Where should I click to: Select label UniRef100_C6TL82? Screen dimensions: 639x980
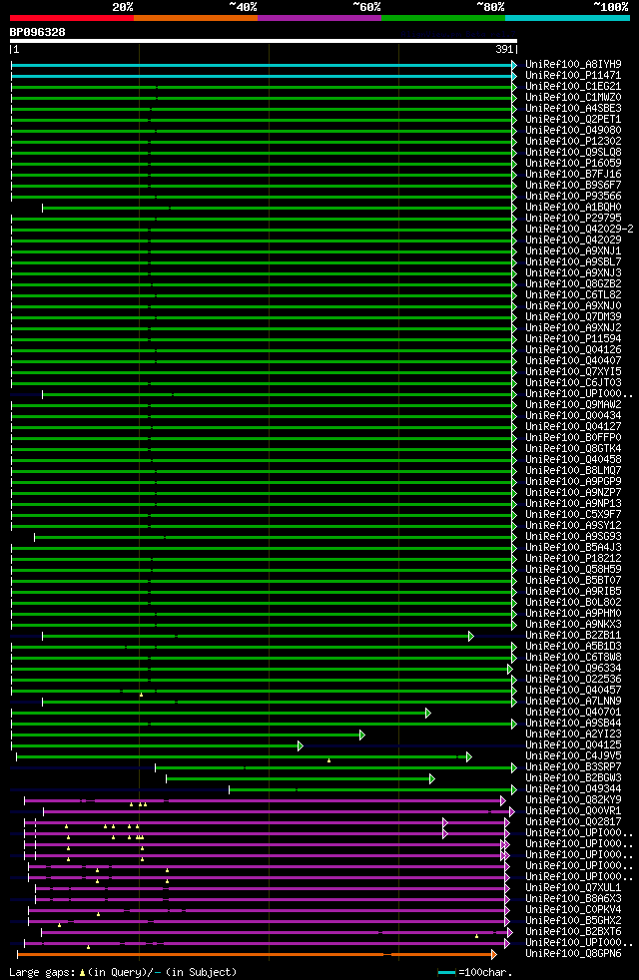[x=573, y=295]
